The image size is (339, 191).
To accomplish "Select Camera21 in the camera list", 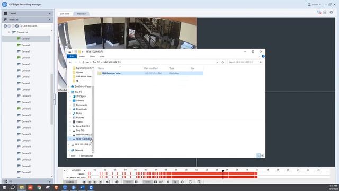I will (x=26, y=166).
